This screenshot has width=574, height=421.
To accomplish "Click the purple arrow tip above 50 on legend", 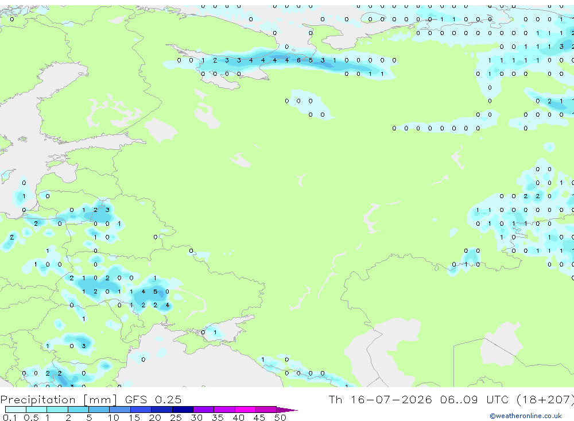I will (x=287, y=410).
